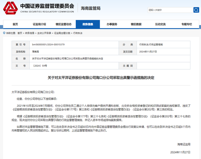Click the line 经查，你分公司存在以下违规事项:
201x159 pixels.
37,99
